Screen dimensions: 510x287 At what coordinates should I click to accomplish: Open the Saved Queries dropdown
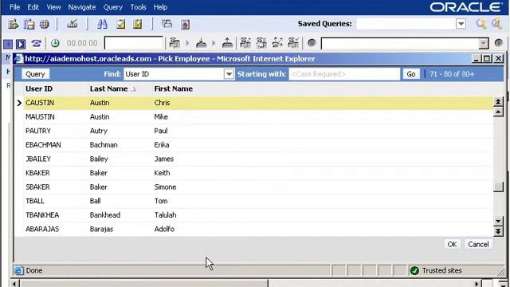[x=461, y=24]
